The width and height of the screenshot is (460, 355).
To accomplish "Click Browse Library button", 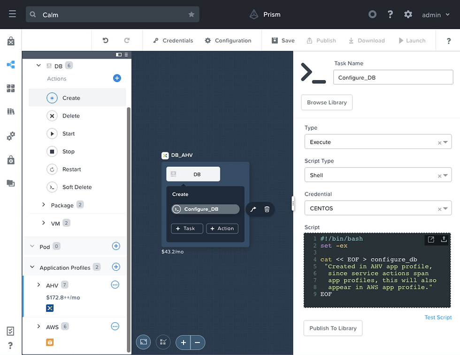I will [x=327, y=103].
